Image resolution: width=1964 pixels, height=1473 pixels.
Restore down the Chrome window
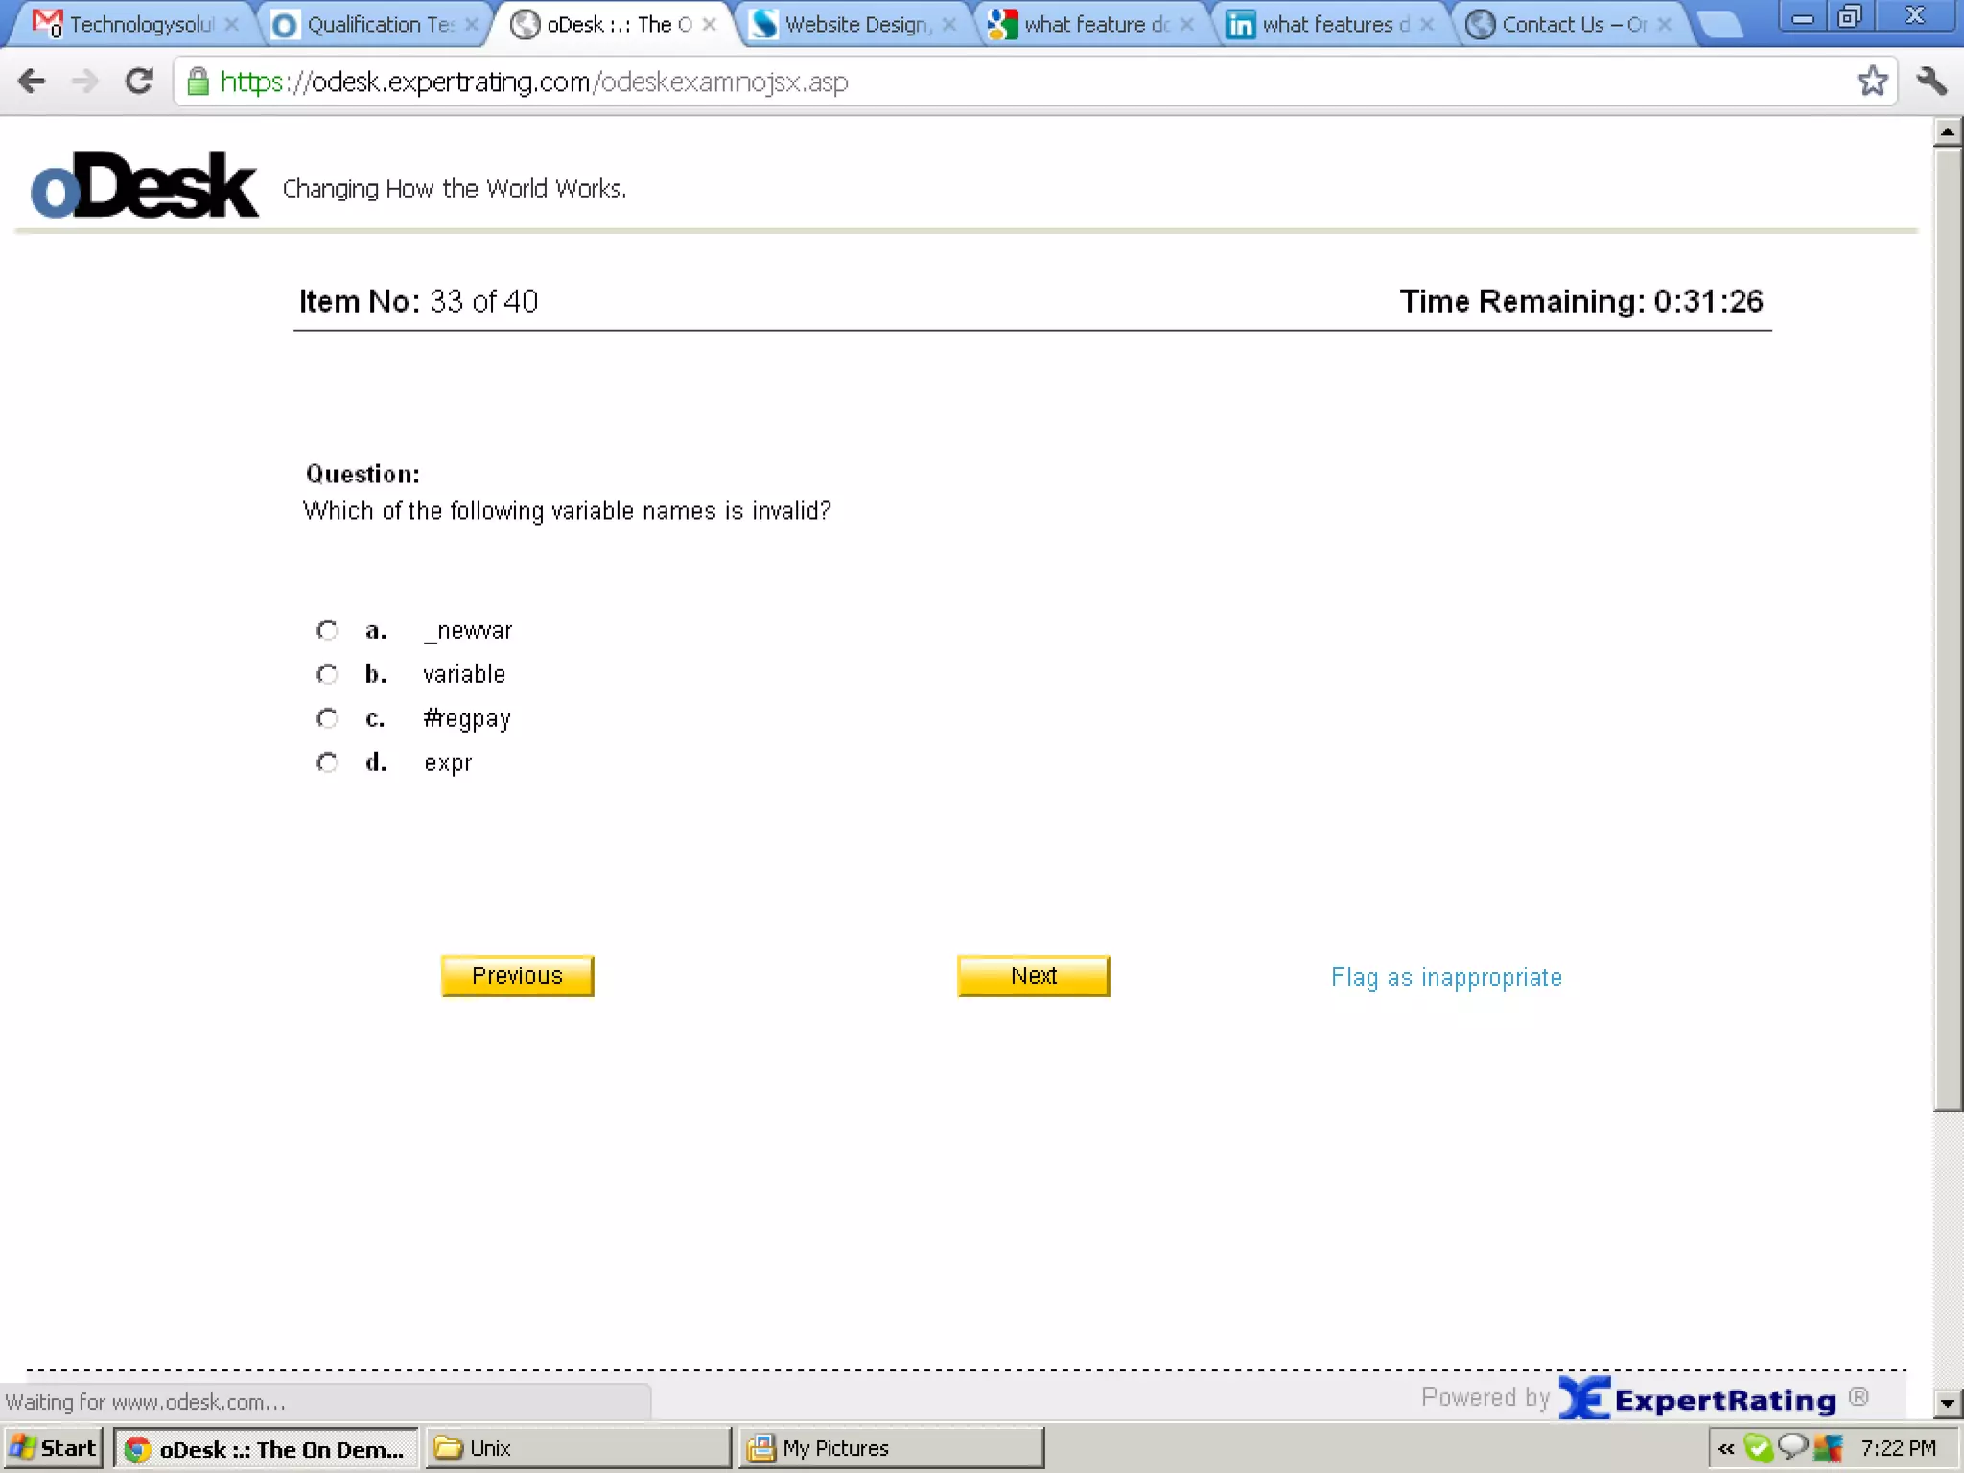point(1848,17)
